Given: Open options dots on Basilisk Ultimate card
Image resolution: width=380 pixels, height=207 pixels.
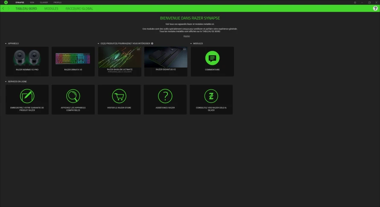Looking at the screenshot, I should [x=138, y=49].
